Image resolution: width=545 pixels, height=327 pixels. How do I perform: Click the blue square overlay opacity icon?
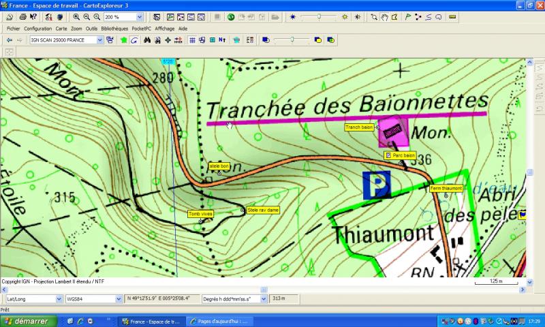(x=266, y=40)
